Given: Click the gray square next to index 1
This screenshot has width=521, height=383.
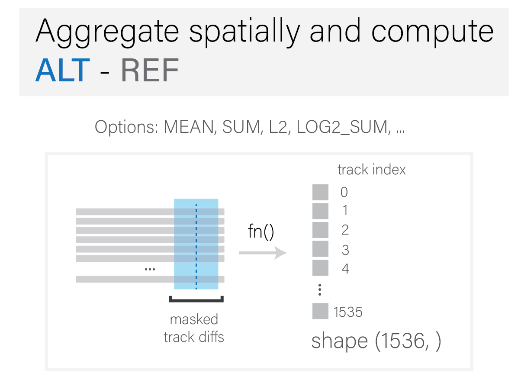Looking at the screenshot, I should pos(320,211).
